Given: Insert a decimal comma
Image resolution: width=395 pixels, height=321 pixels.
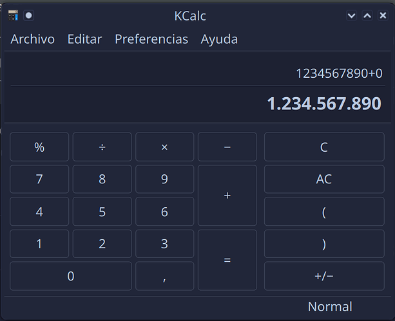Looking at the screenshot, I should [164, 276].
